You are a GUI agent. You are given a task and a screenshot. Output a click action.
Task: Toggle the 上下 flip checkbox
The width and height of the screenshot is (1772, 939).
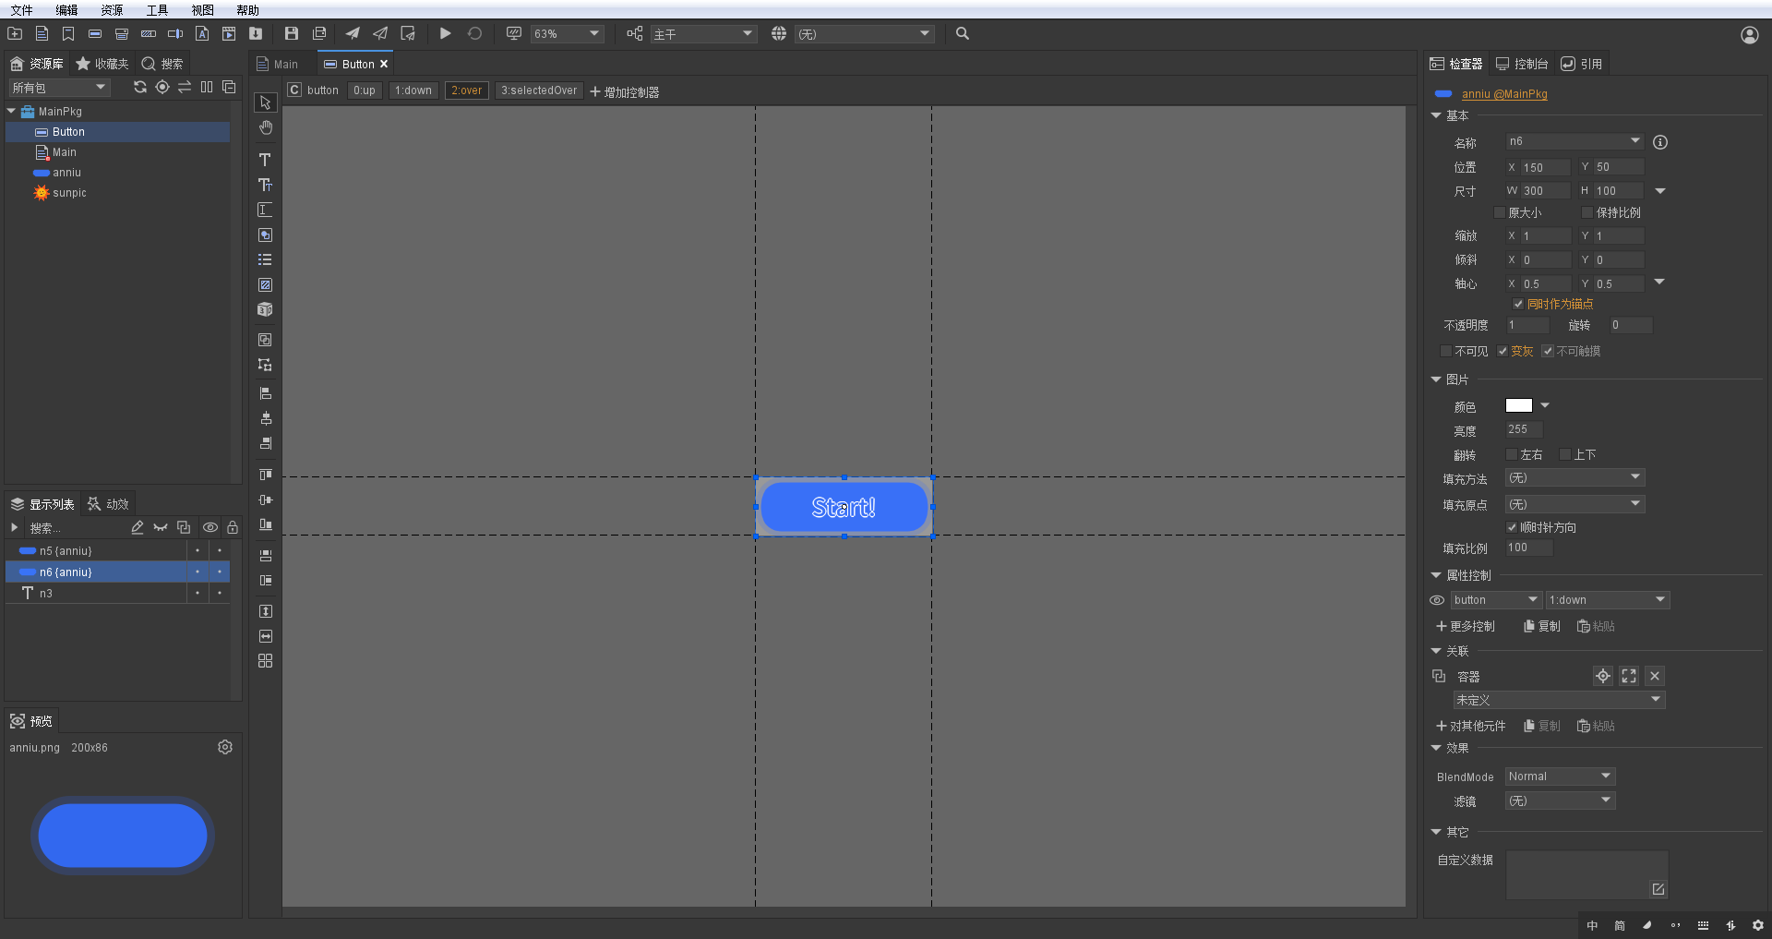(1565, 454)
